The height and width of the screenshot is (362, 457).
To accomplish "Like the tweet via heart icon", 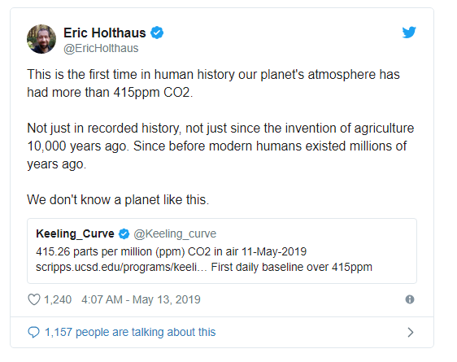I will 34,299.
